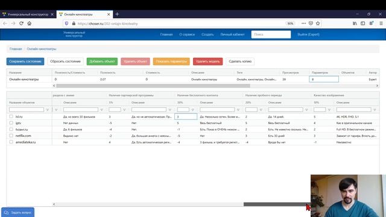
Task: Click the Универсальный конструктор site logo
Action: tap(74, 34)
